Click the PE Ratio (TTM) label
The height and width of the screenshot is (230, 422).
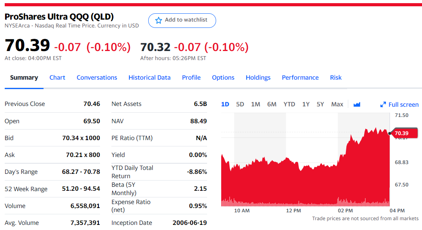[132, 138]
